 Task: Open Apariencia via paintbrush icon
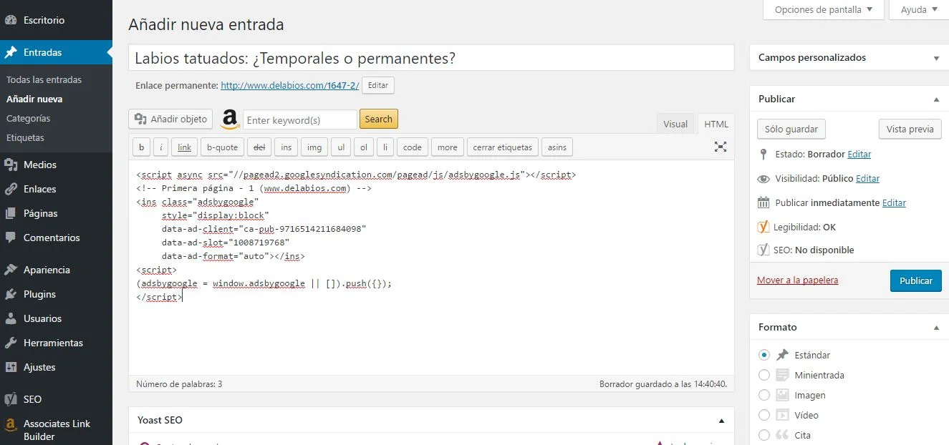tap(11, 270)
